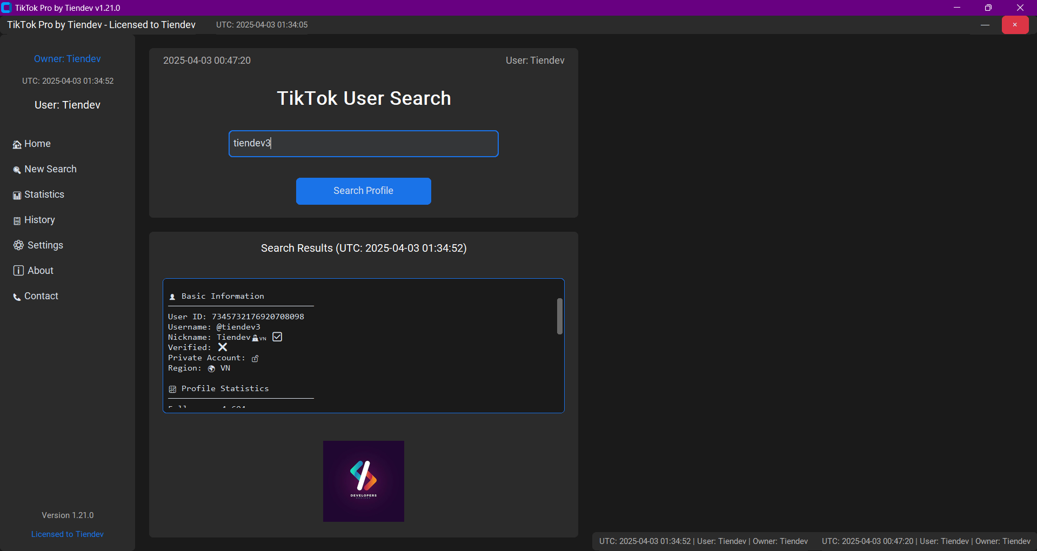
Task: Click the Contact phone icon
Action: [17, 297]
